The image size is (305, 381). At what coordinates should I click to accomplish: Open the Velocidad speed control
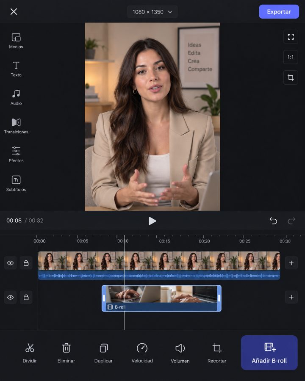(x=142, y=353)
